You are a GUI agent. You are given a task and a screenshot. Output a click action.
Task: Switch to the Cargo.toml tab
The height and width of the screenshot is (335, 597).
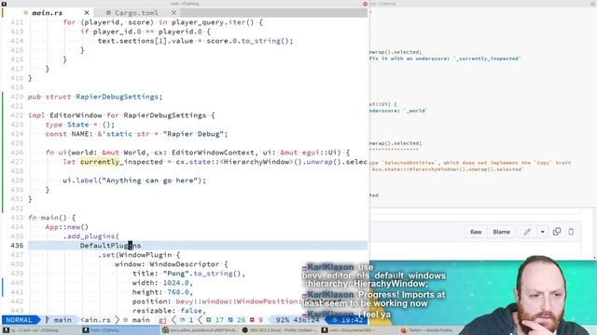136,13
